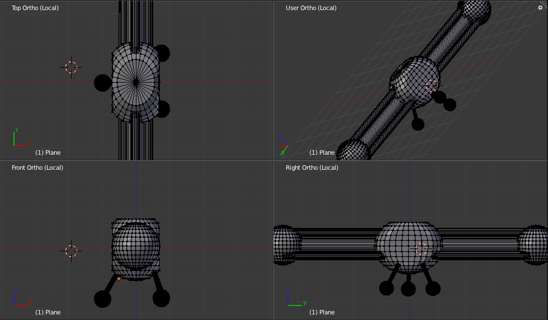Select the left black sphere in Top Ortho view
548x320 pixels.
102,83
